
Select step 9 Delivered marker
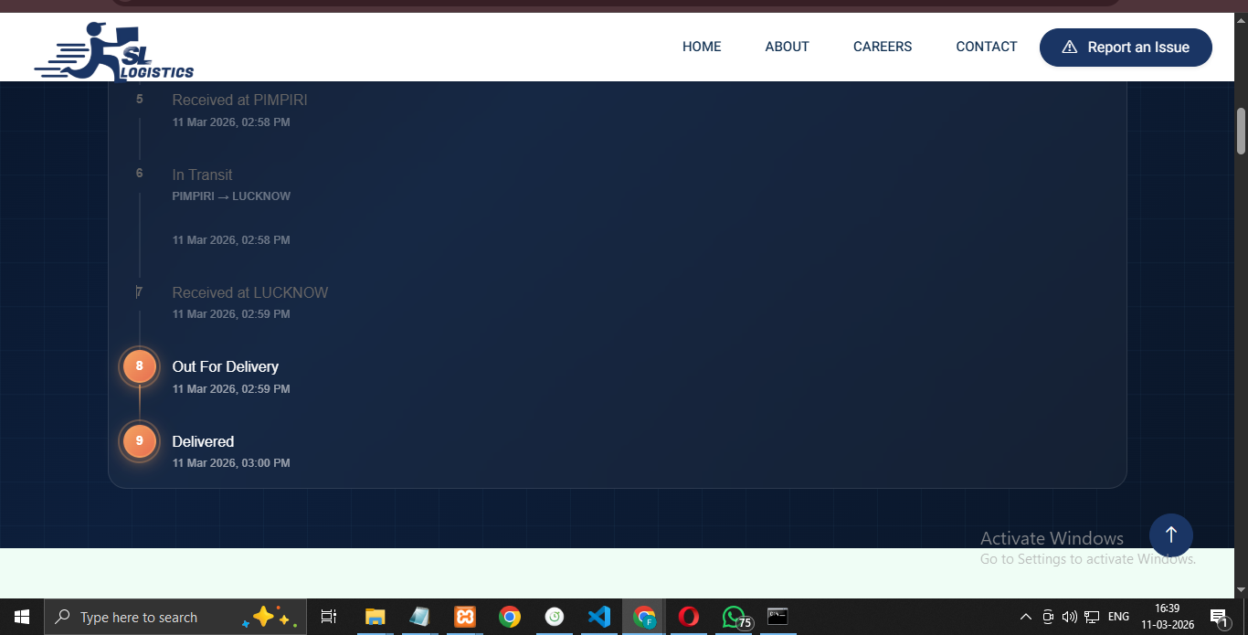point(140,441)
